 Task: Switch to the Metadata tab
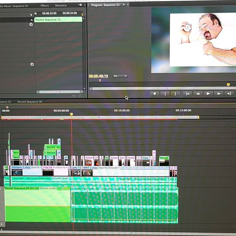click(x=61, y=6)
